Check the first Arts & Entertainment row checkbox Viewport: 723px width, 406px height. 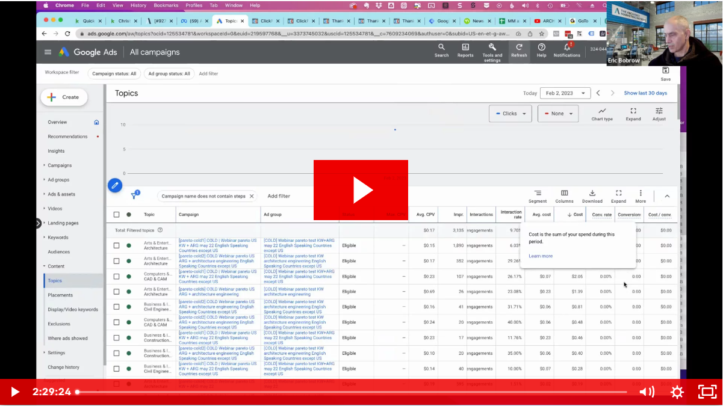pyautogui.click(x=117, y=245)
